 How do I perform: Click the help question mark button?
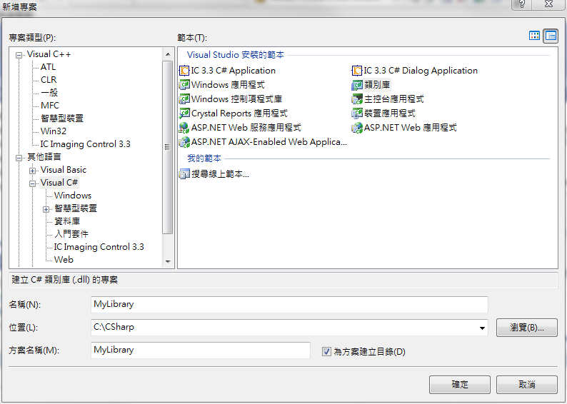pos(521,4)
